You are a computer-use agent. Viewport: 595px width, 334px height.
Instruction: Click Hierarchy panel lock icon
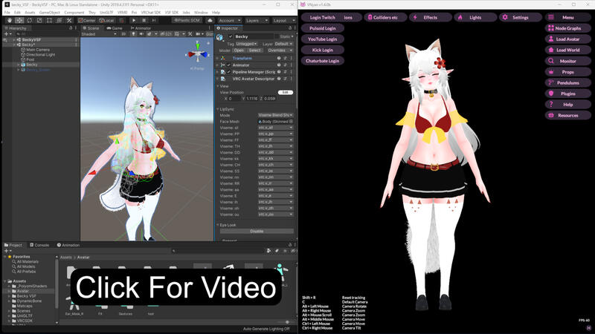pyautogui.click(x=71, y=28)
